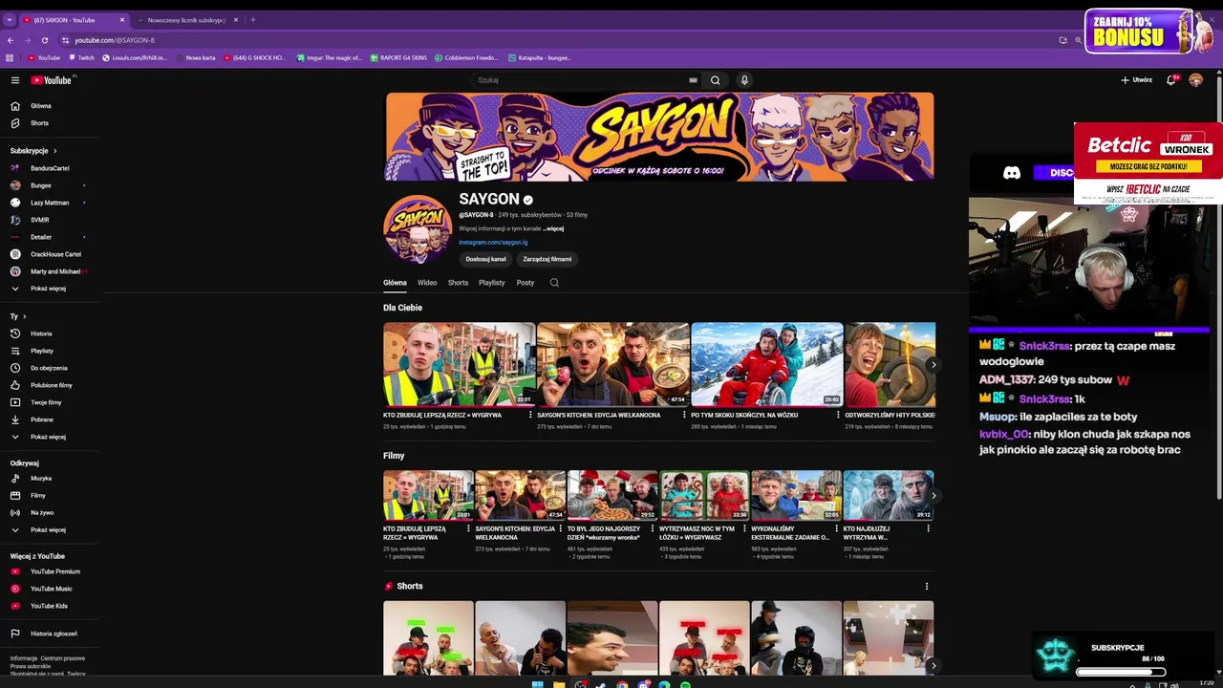Click Dostosuj kanał button
The width and height of the screenshot is (1223, 688).
[x=485, y=259]
